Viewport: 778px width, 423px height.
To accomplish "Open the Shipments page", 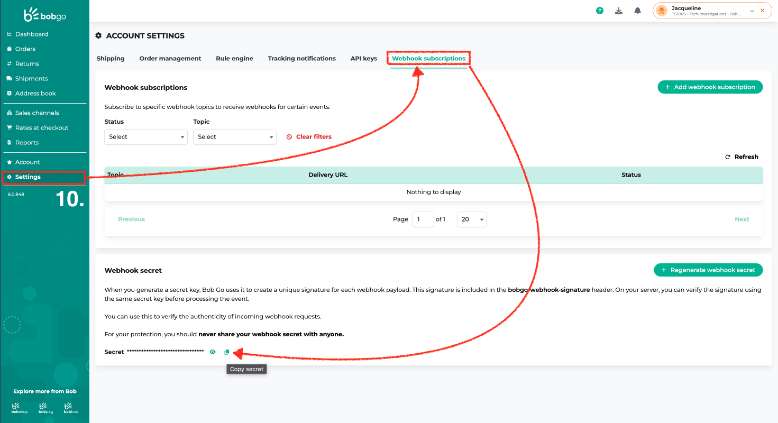I will point(31,79).
